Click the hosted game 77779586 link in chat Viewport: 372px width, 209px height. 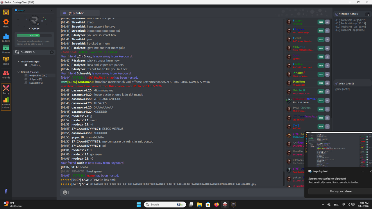coord(79,176)
